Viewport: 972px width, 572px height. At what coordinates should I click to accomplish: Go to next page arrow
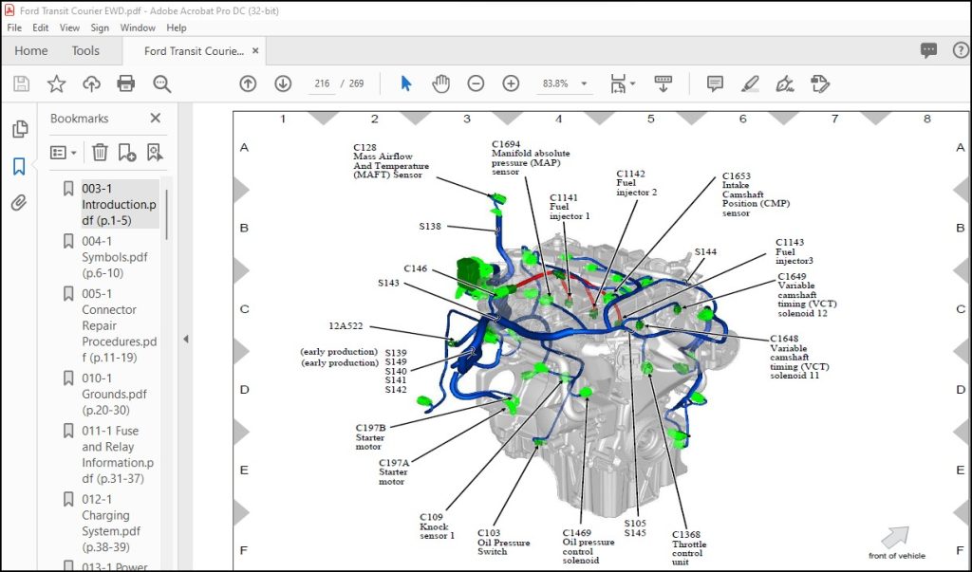(x=283, y=83)
